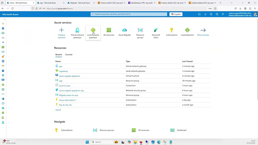This screenshot has height=145, width=258.
Task: Open Microsoft Edge in taskbar
Action: point(159,142)
